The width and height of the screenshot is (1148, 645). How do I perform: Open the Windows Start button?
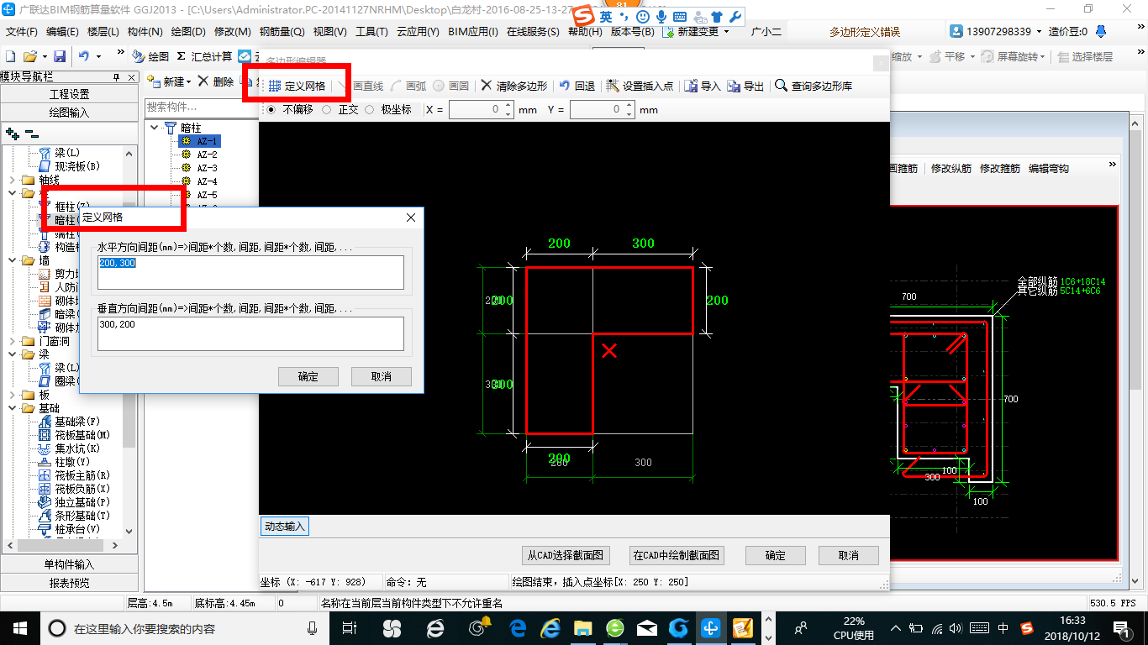click(x=19, y=627)
